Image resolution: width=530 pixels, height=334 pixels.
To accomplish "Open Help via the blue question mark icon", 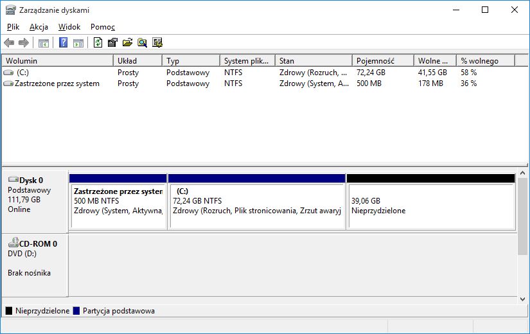I will click(x=63, y=42).
